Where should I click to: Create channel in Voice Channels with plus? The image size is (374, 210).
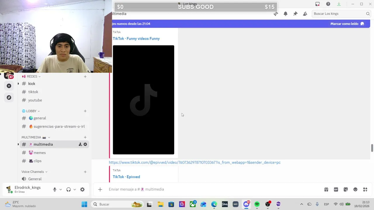click(85, 172)
